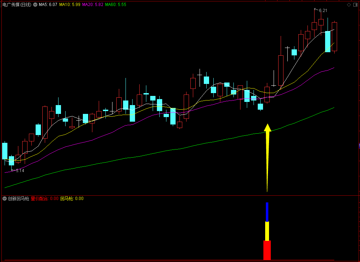Select the green MA60 value label

[x=116, y=5]
